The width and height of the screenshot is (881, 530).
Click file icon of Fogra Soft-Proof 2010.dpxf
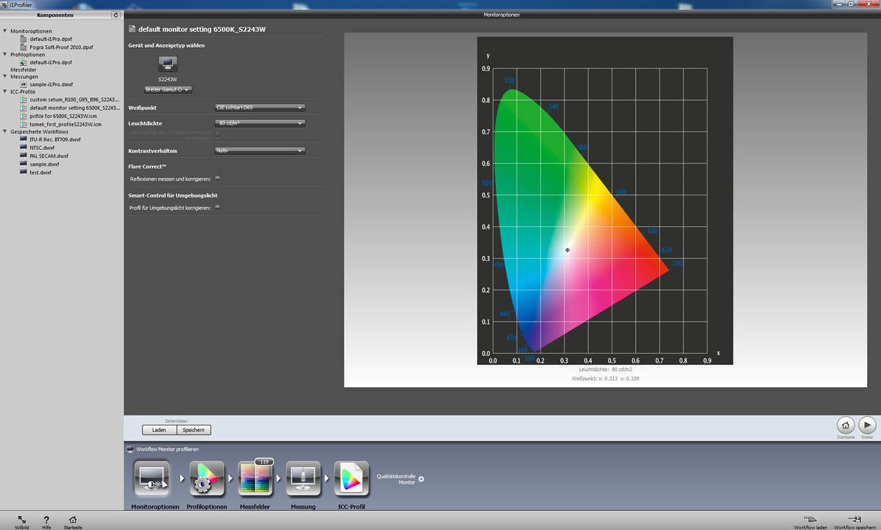24,47
